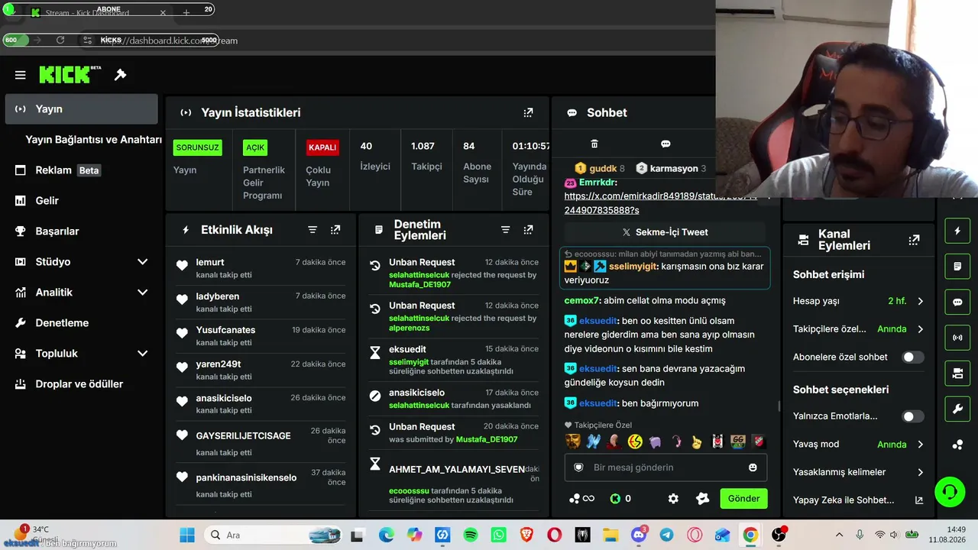Open the moderation log widget in right rail
Screen dimensions: 978x550
point(957,267)
